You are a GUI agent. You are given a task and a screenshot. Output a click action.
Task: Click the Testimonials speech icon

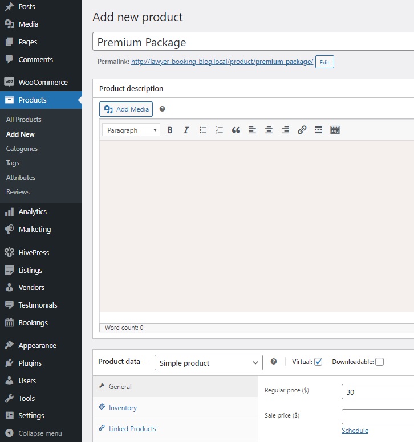9,305
